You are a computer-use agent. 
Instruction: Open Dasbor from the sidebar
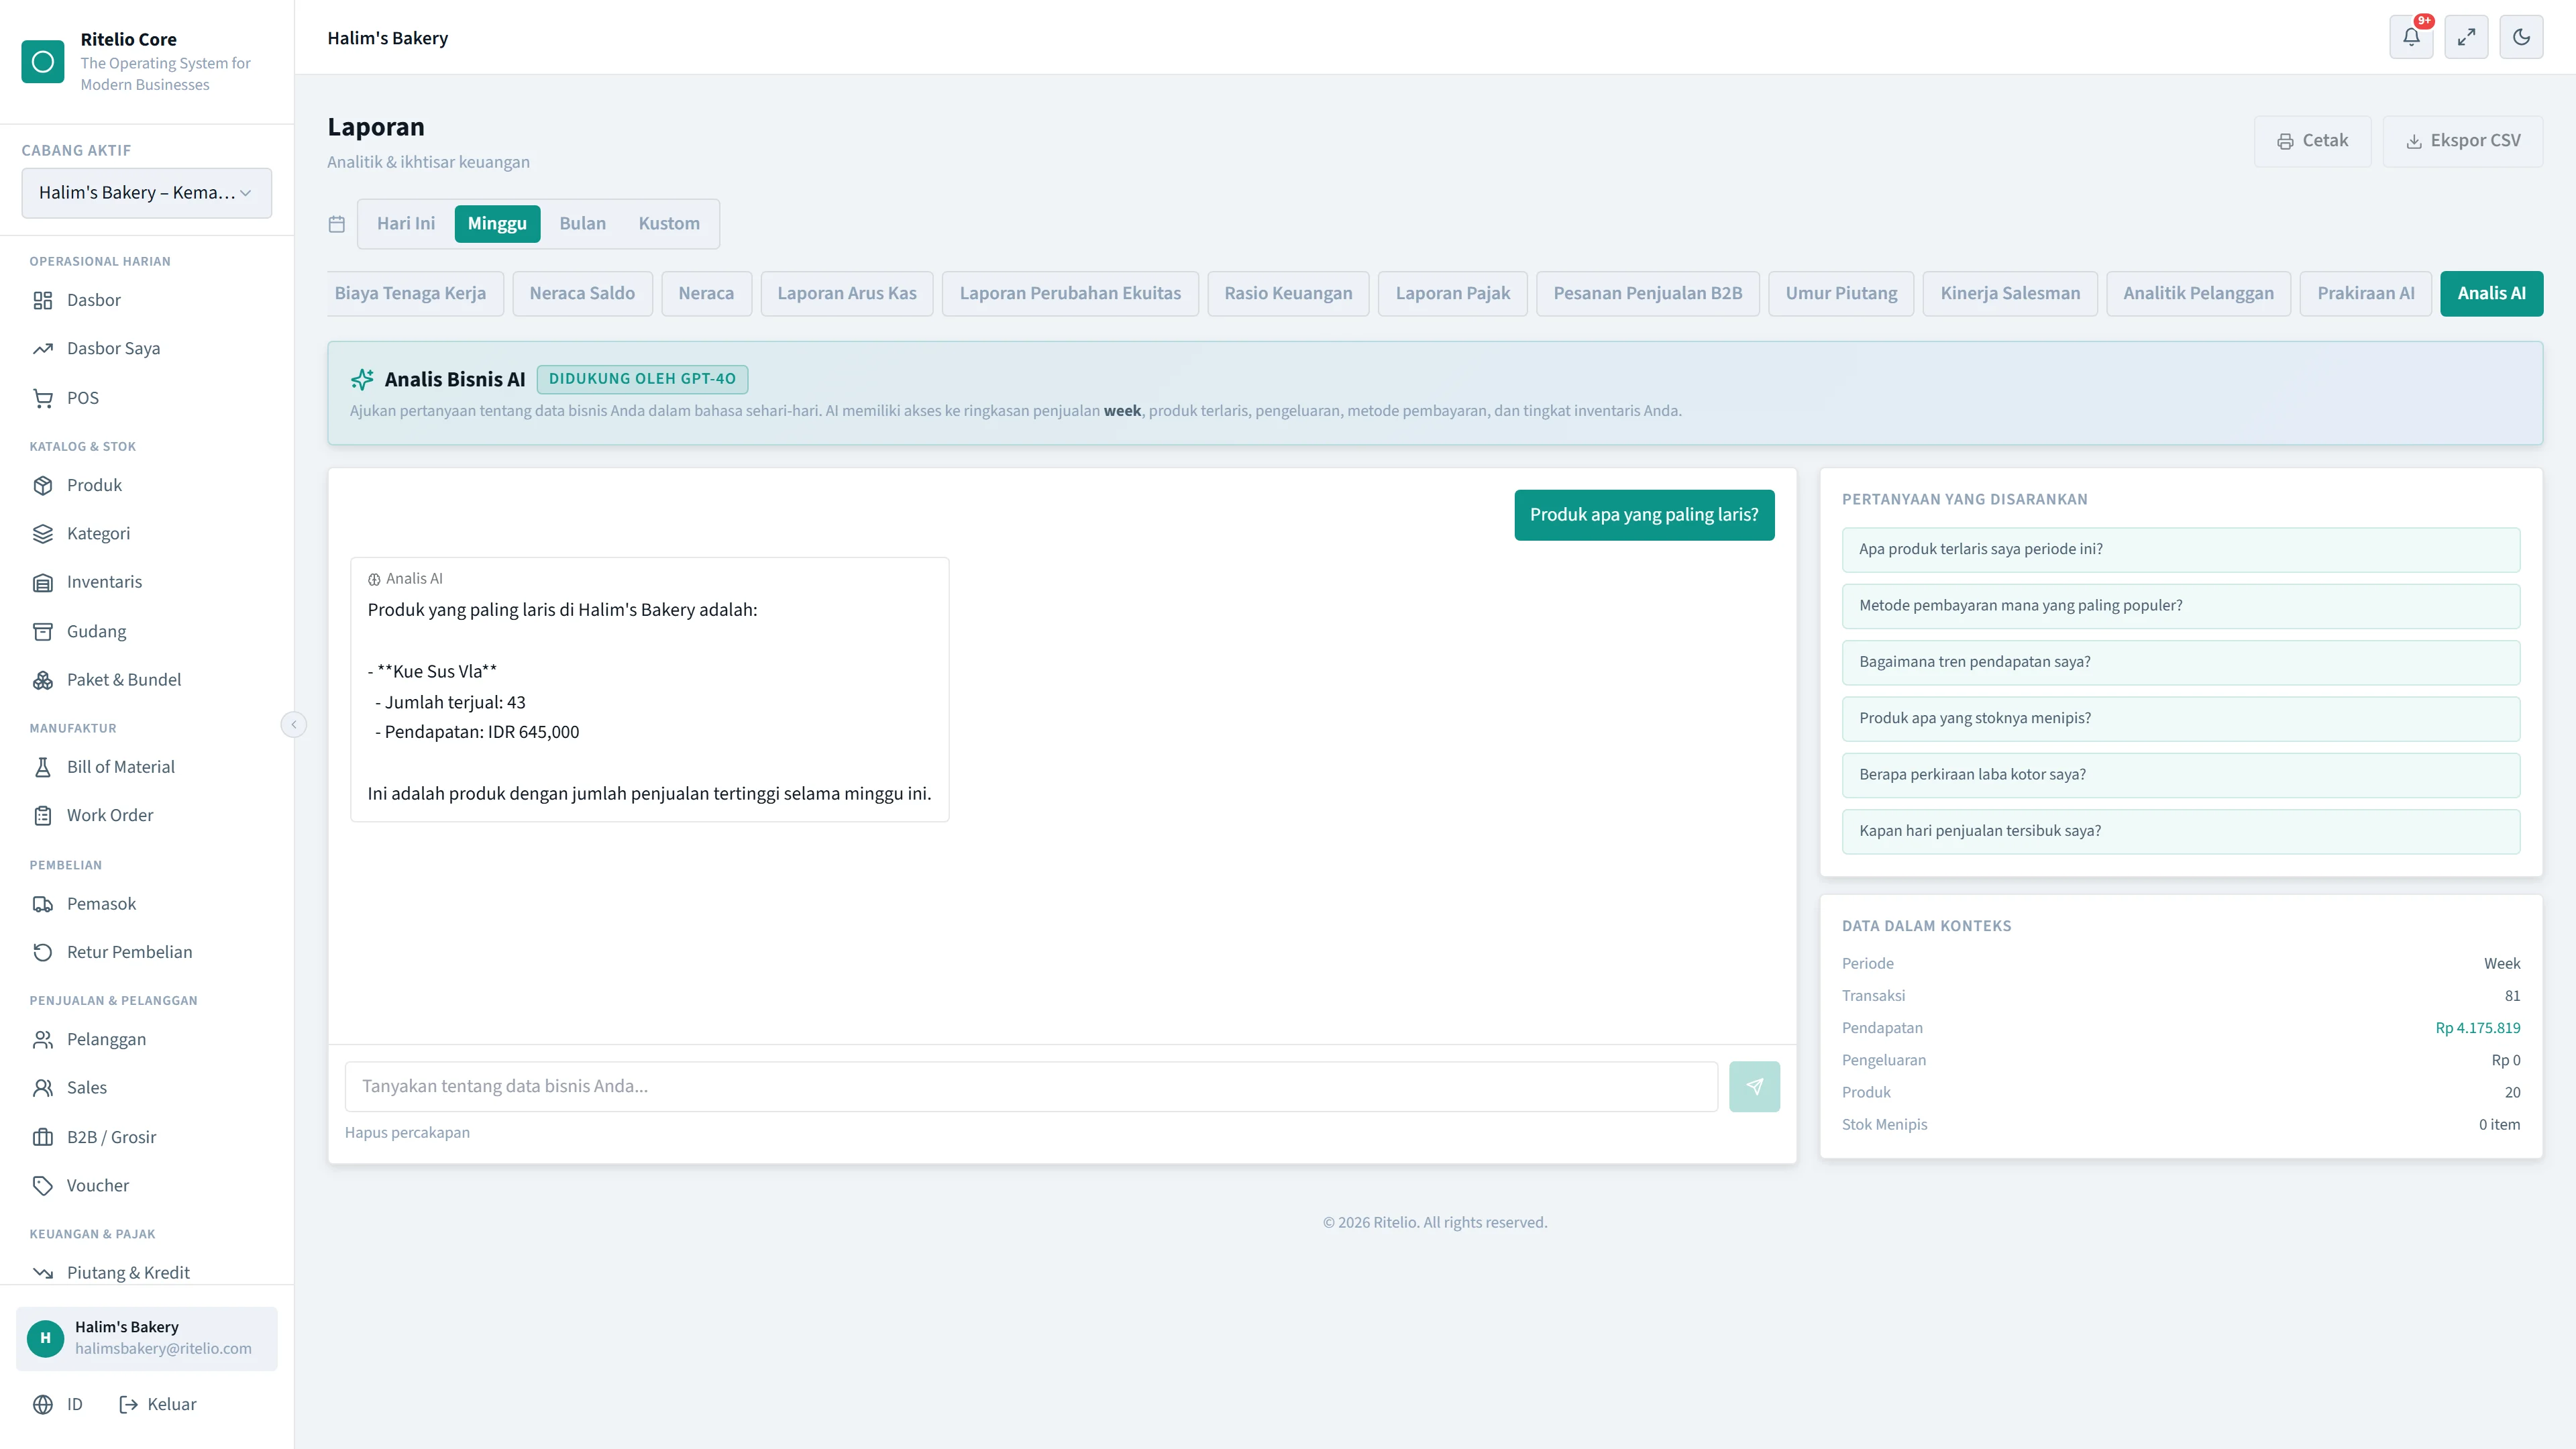point(147,300)
